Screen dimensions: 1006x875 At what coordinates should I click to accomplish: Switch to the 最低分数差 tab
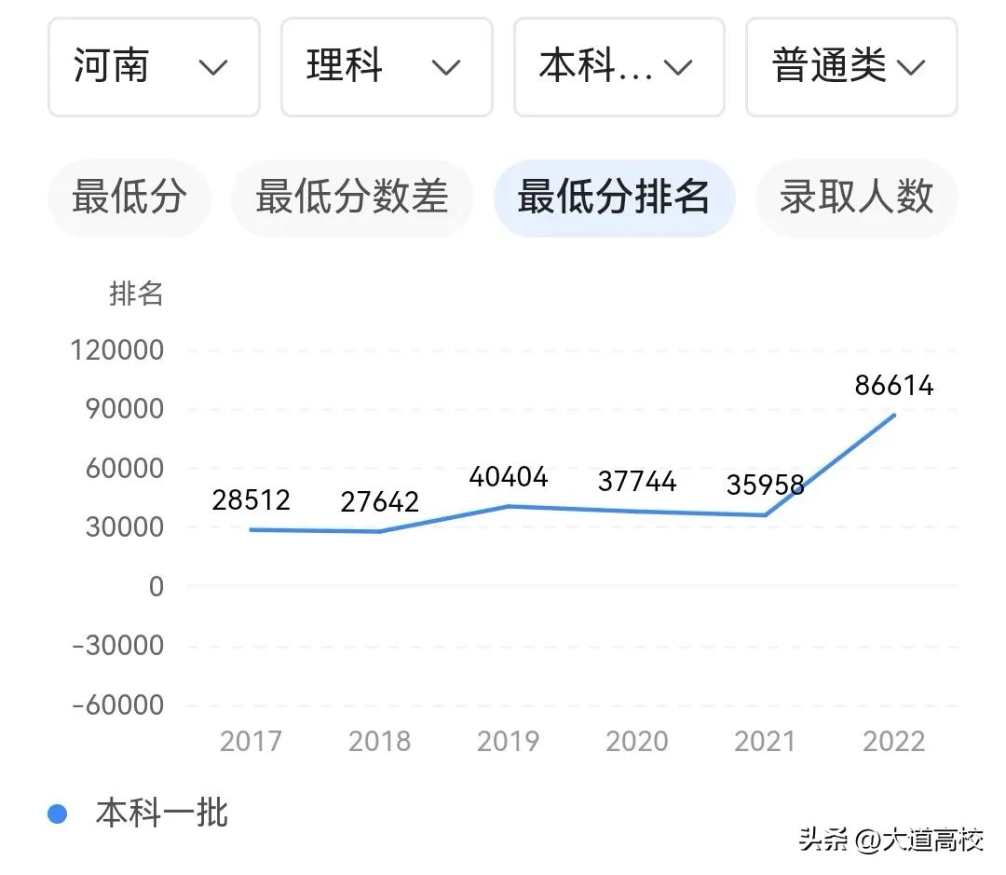point(351,197)
